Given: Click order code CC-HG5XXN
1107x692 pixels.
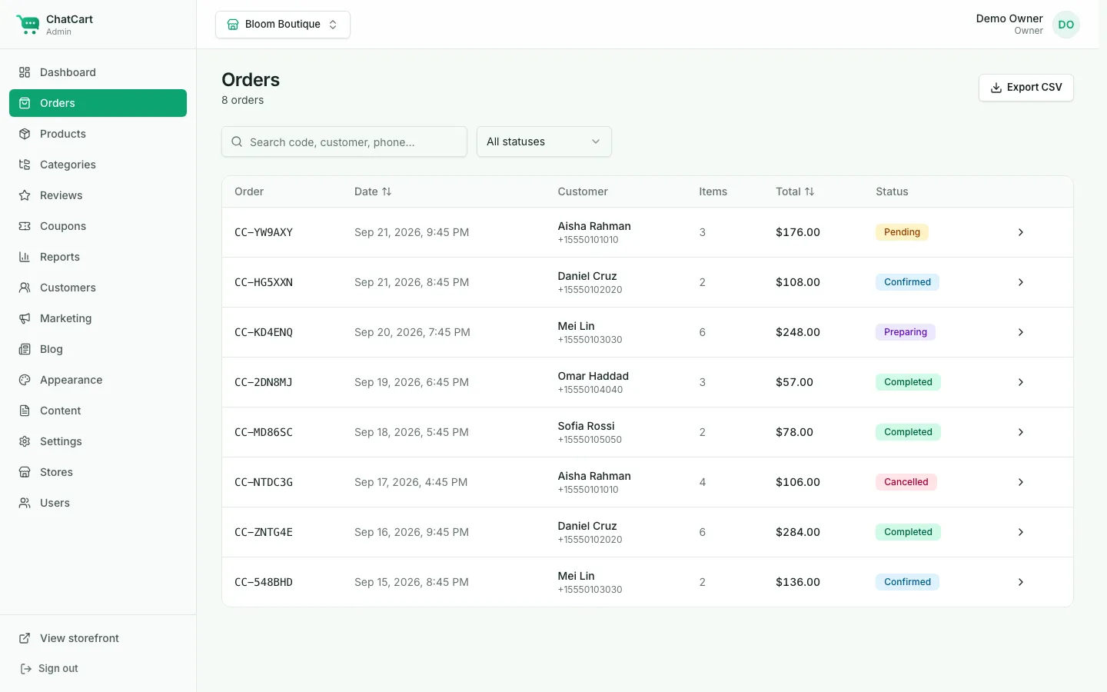Looking at the screenshot, I should pyautogui.click(x=264, y=282).
